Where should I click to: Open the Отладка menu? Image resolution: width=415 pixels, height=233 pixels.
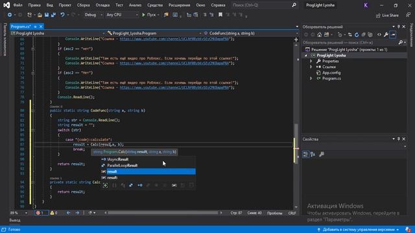pyautogui.click(x=102, y=5)
